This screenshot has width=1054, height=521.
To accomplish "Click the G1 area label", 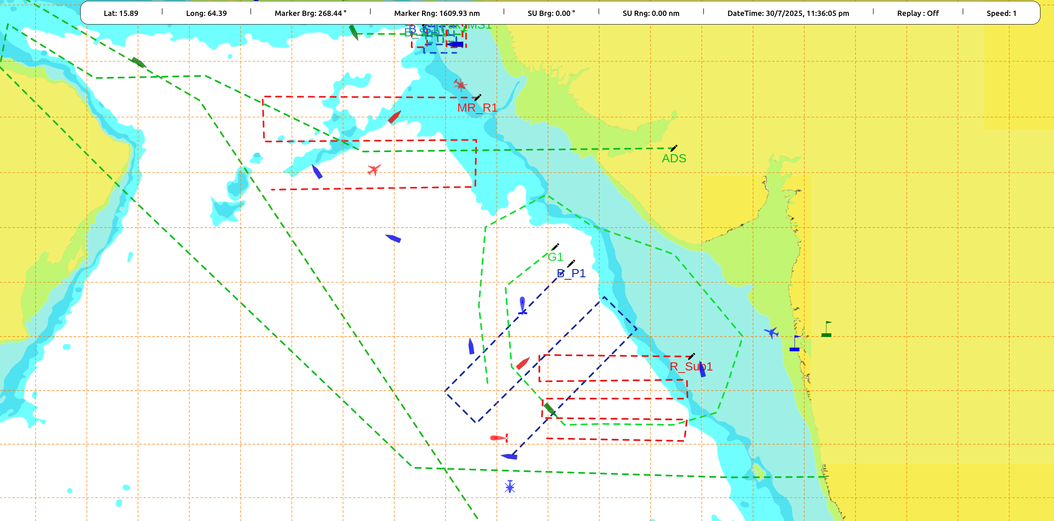I will 555,257.
